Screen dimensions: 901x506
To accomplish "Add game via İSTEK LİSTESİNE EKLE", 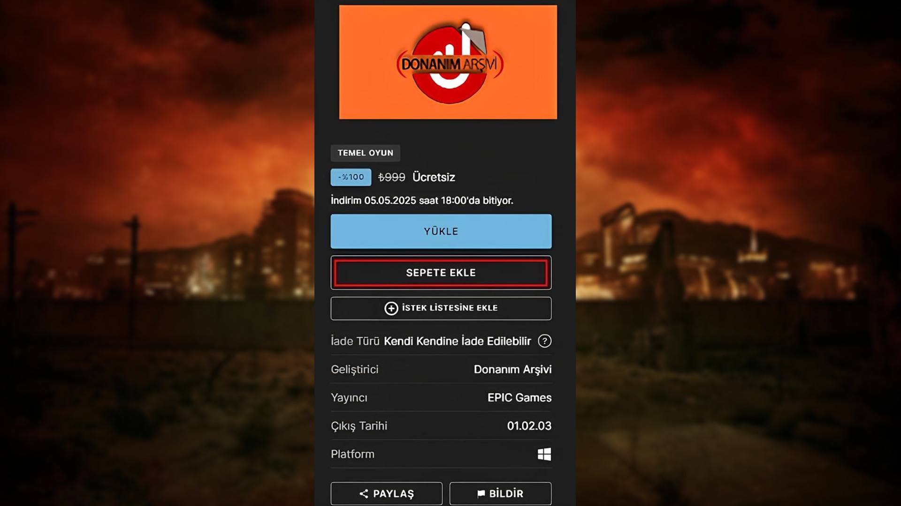I will (449, 308).
